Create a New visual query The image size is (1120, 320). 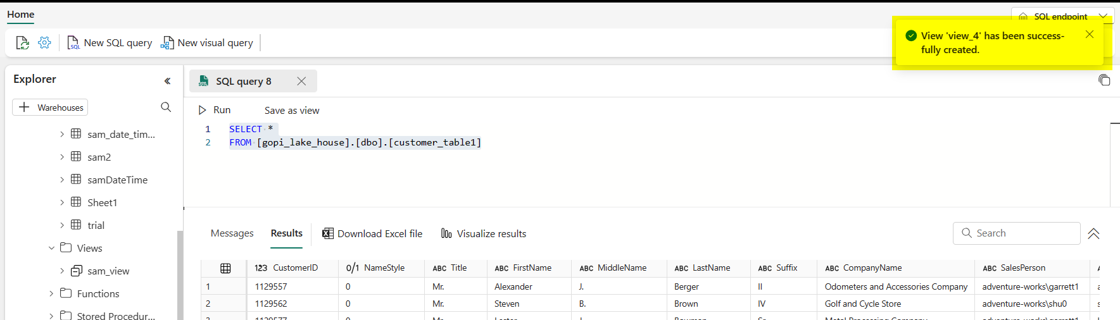click(207, 43)
